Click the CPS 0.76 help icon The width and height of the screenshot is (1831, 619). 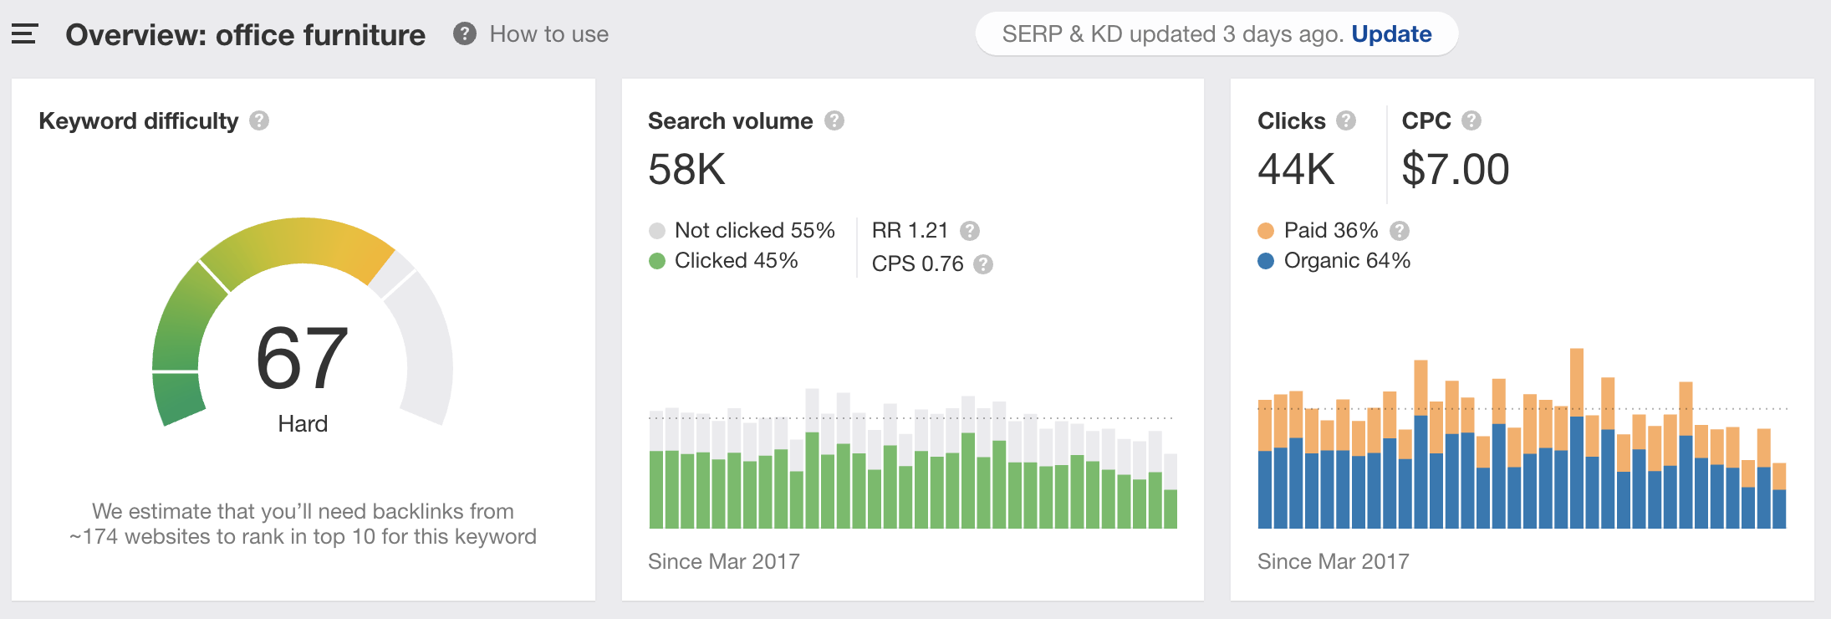tap(984, 264)
